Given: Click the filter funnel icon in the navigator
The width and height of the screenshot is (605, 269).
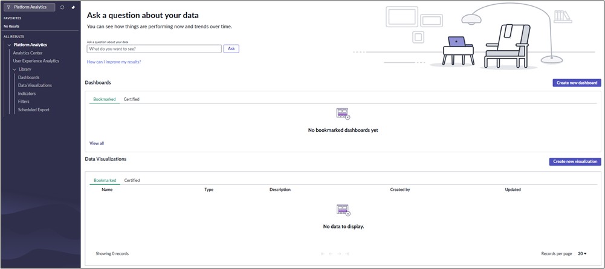Looking at the screenshot, I should pos(9,7).
